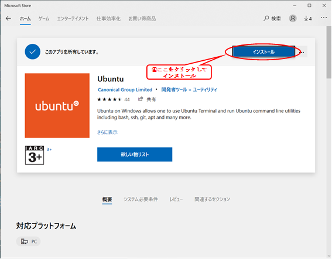Click the インストール button
Image resolution: width=332 pixels, height=259 pixels.
pyautogui.click(x=263, y=52)
